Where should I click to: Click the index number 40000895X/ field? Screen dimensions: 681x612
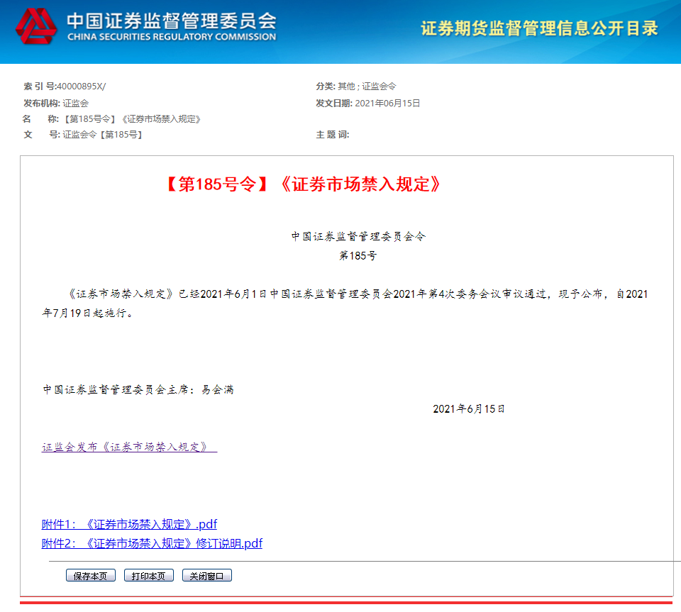(x=80, y=87)
